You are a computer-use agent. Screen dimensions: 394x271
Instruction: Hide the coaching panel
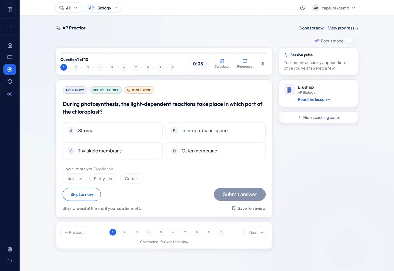coord(318,117)
